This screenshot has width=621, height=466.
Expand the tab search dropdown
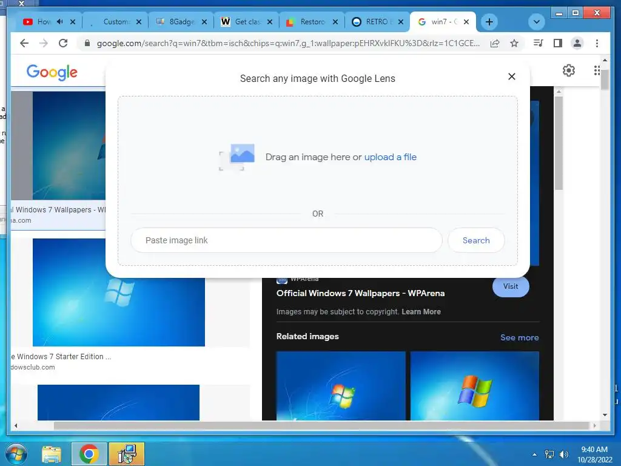pos(537,22)
